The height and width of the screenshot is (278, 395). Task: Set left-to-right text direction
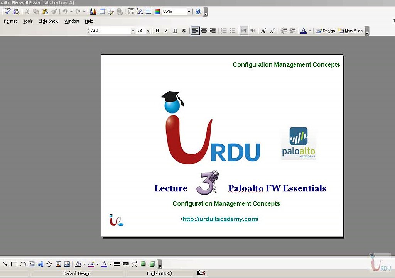[244, 31]
